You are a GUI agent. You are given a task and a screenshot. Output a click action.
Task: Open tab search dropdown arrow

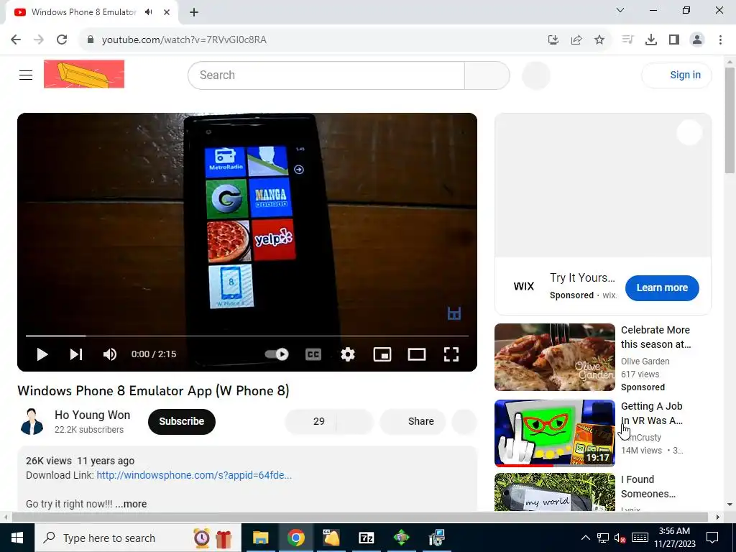620,10
